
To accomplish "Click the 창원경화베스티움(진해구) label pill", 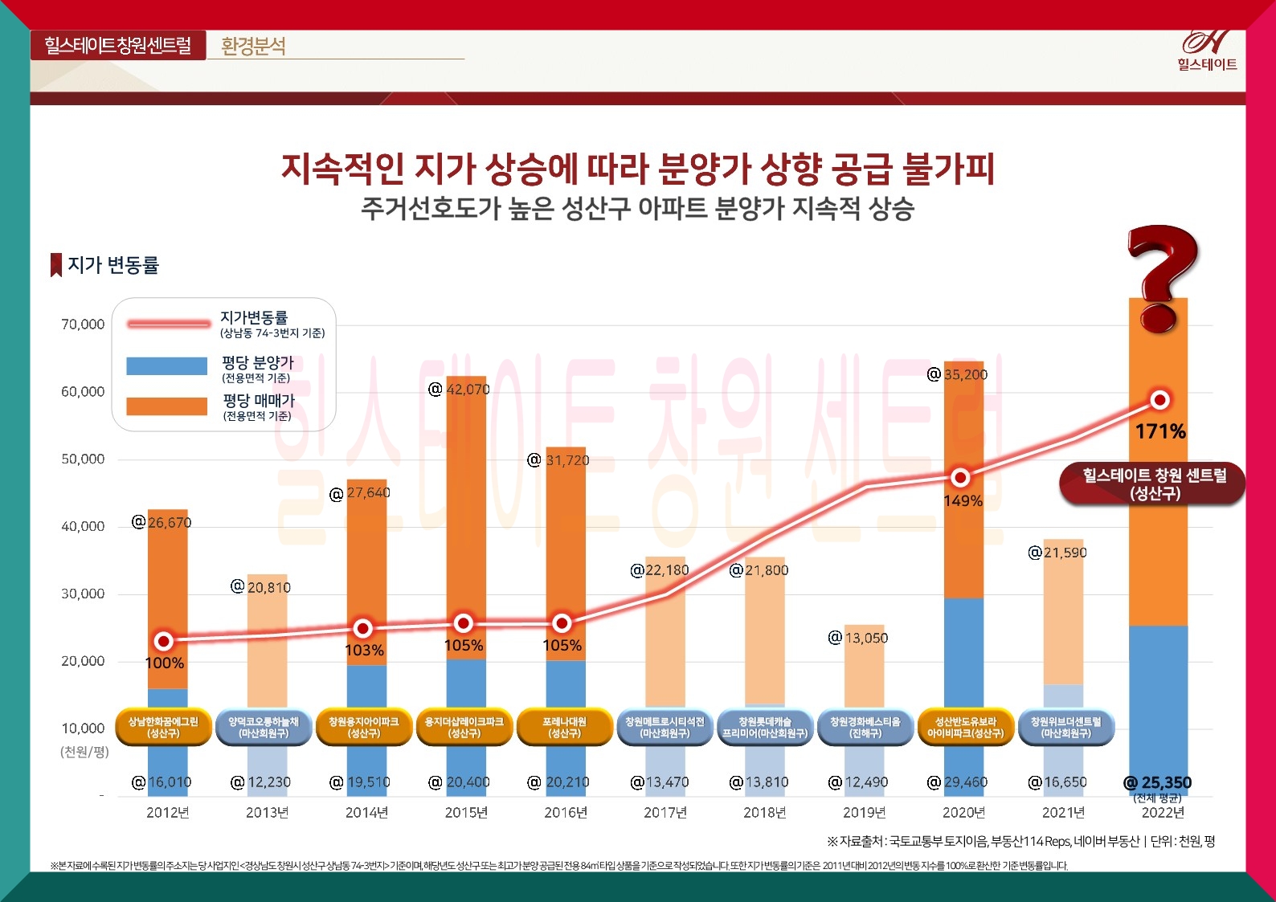I will point(865,727).
